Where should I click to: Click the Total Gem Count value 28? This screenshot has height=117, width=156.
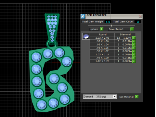(x=138, y=22)
